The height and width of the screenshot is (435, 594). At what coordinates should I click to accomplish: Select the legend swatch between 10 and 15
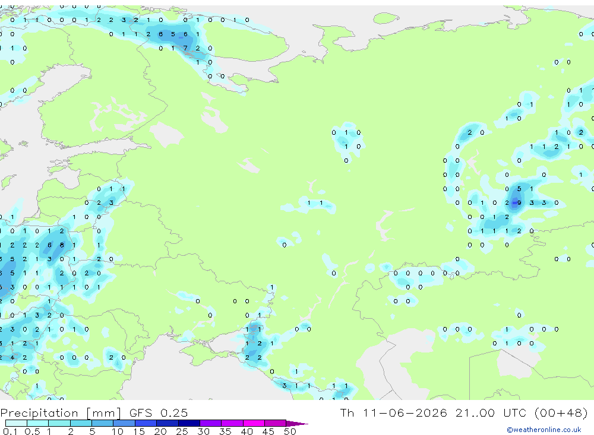coord(124,423)
